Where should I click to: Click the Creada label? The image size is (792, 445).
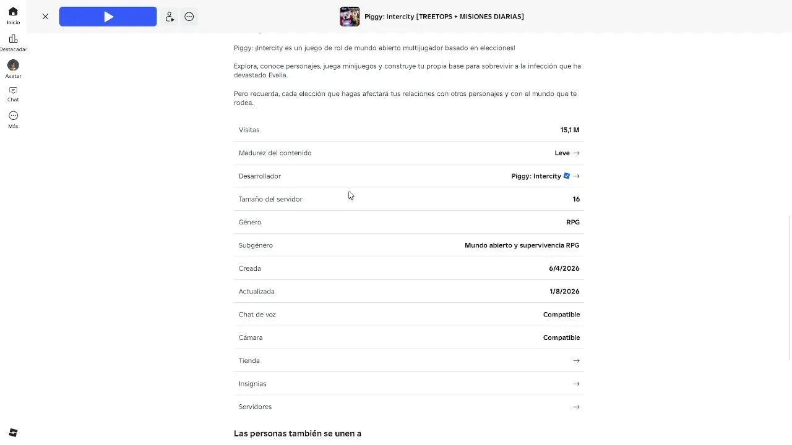[250, 268]
